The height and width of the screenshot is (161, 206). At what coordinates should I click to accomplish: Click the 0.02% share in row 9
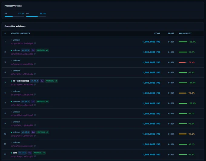click(171, 124)
